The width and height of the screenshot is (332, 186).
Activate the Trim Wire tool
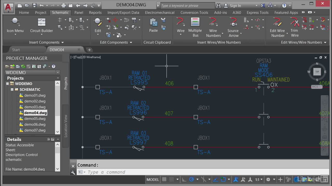click(x=294, y=27)
